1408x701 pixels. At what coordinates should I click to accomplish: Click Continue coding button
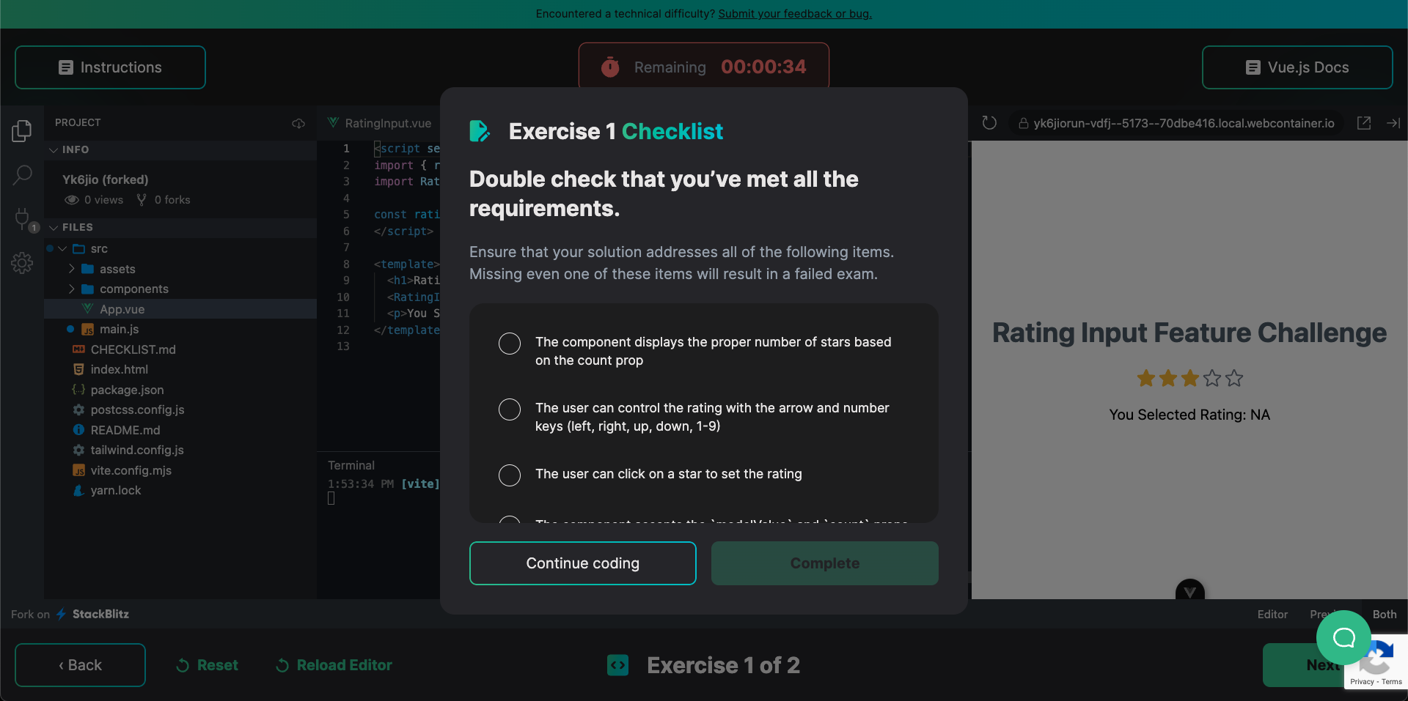pyautogui.click(x=583, y=563)
